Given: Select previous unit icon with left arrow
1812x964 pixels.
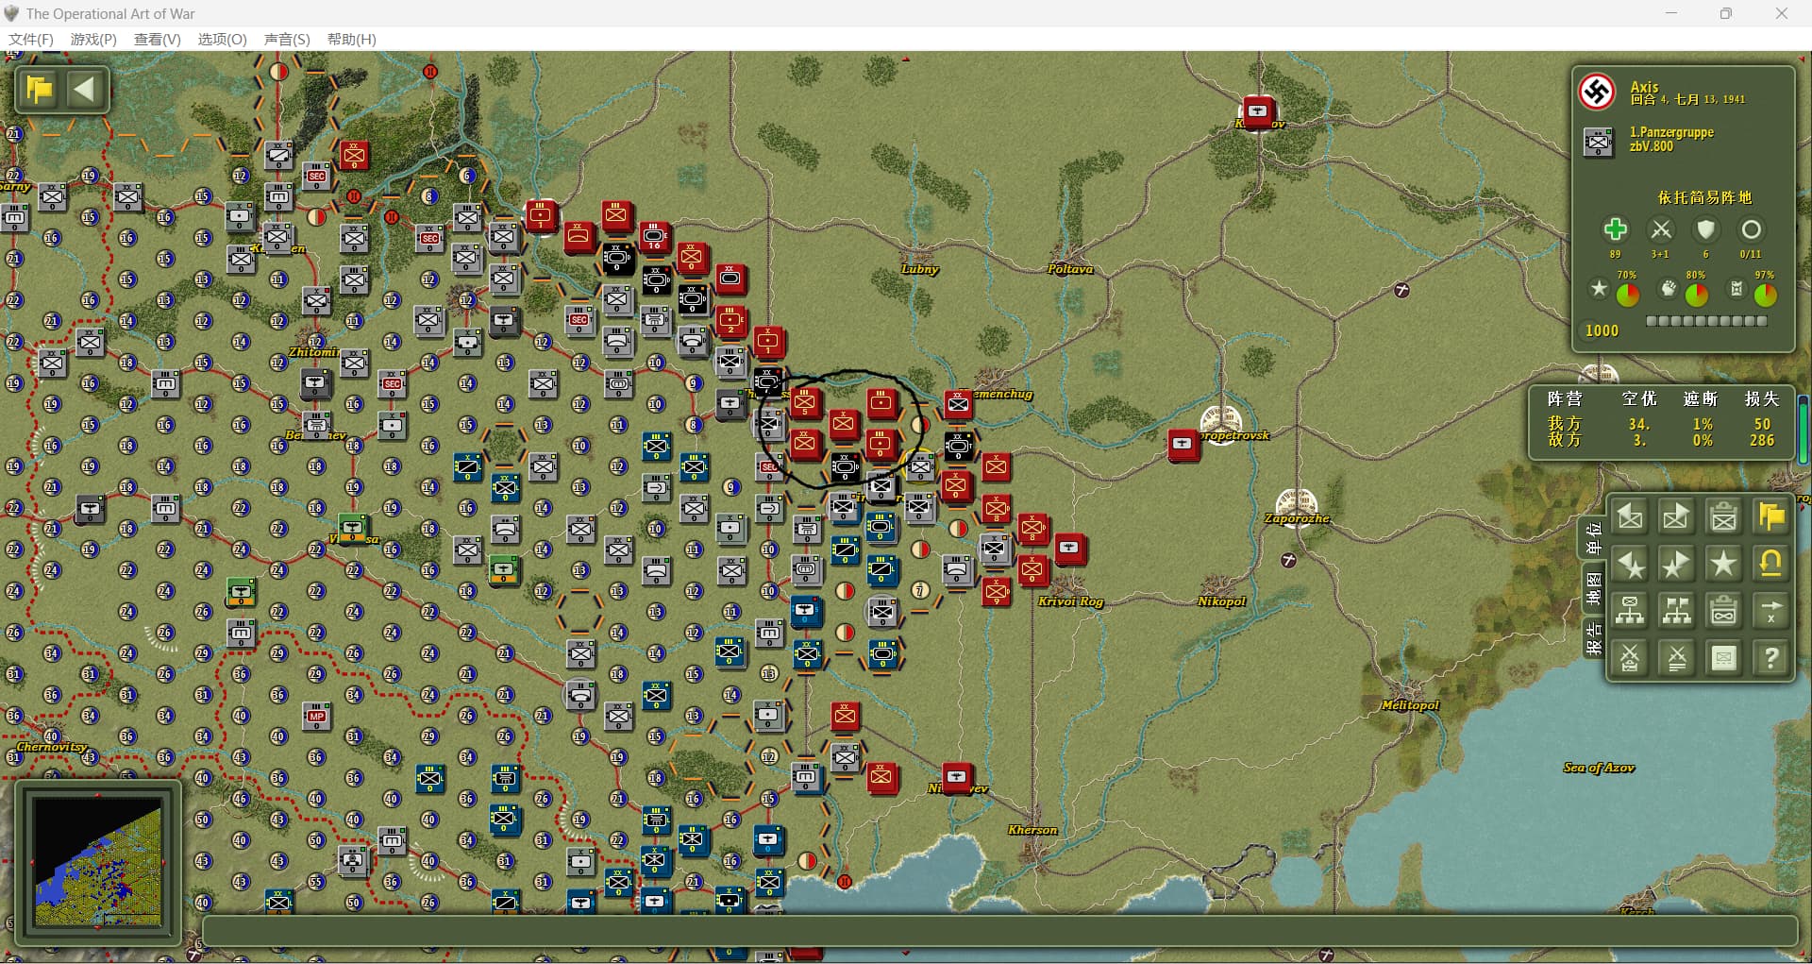Looking at the screenshot, I should tap(1630, 516).
